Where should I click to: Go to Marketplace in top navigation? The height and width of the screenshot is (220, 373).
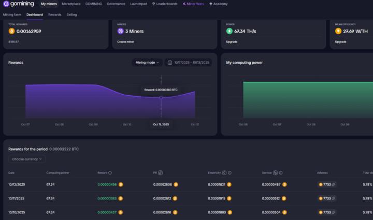point(71,4)
